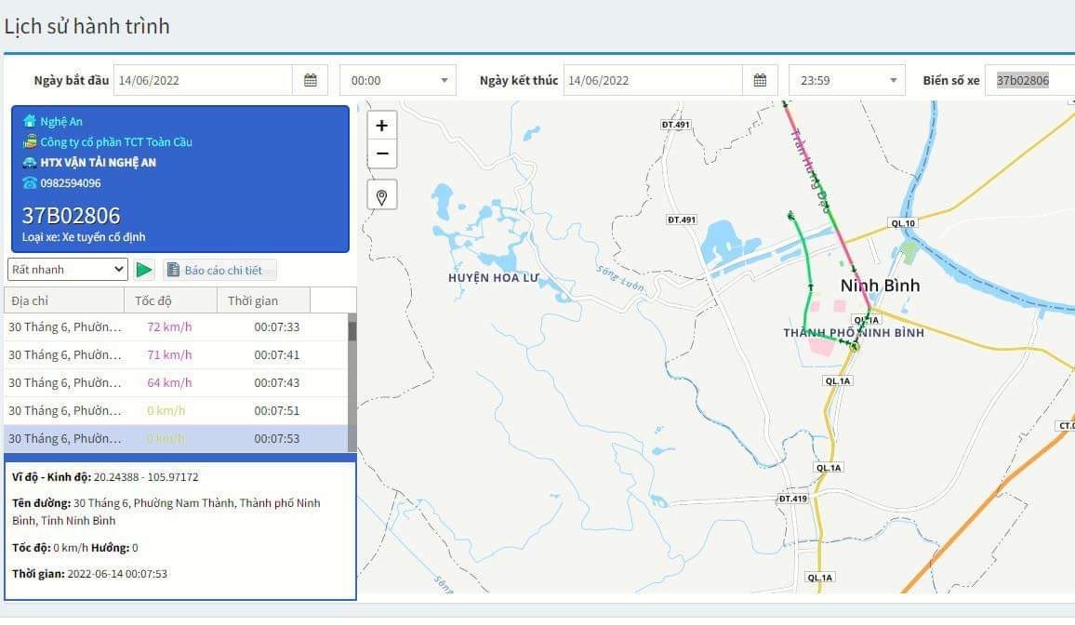Click the phone icon beside 0982594096

[30, 183]
